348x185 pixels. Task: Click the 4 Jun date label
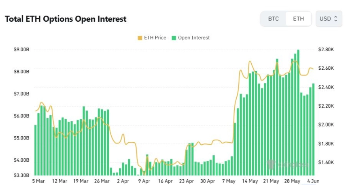[314, 181]
